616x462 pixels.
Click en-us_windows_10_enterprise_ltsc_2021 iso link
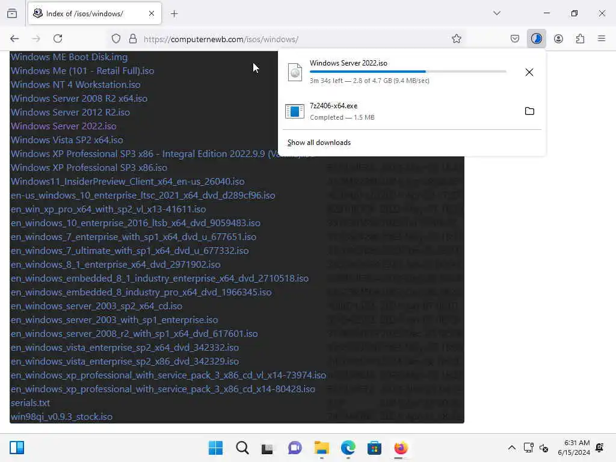click(x=143, y=196)
